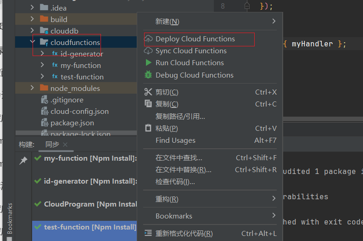Collapse the cloudfunctions folder
This screenshot has height=241, width=363.
33,42
